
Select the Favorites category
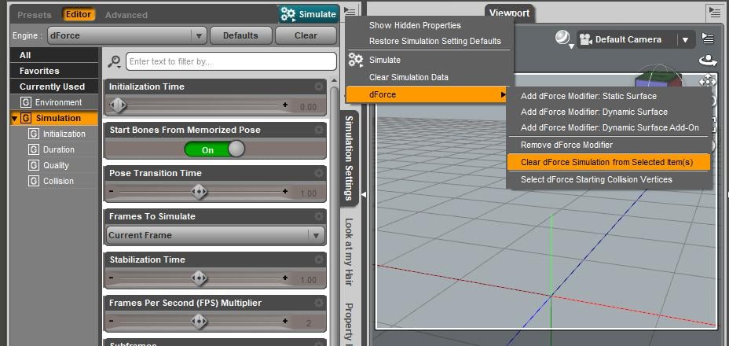coord(54,71)
